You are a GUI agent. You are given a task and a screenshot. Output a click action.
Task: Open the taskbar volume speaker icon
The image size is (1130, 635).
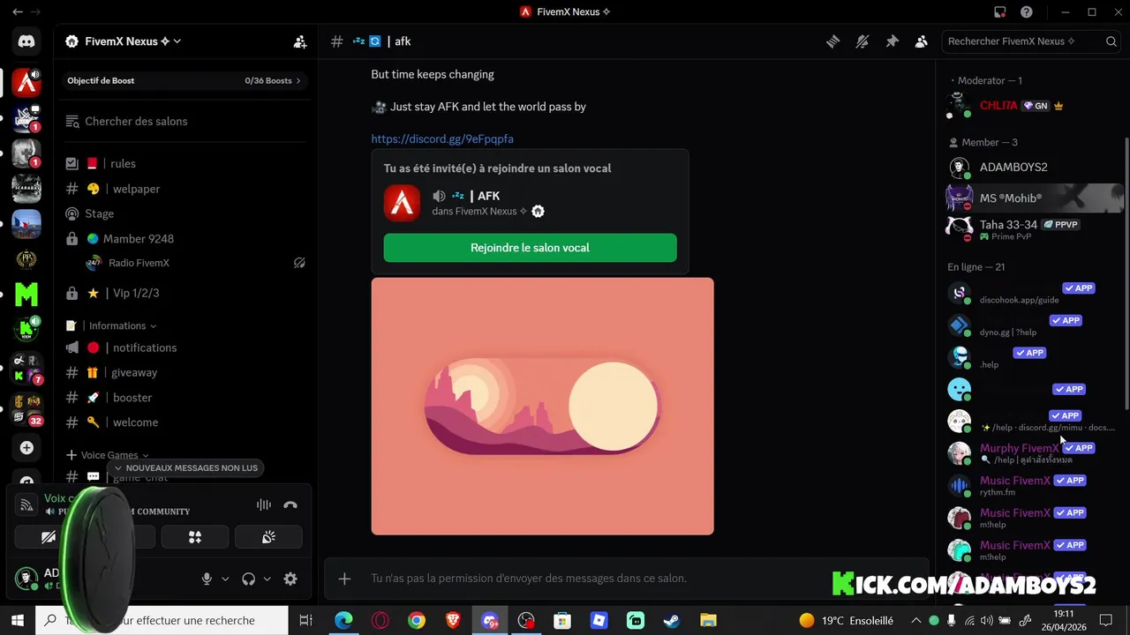pyautogui.click(x=986, y=621)
